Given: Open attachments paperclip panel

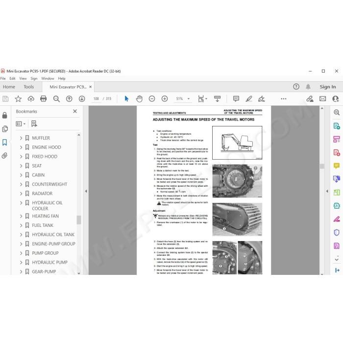Looking at the screenshot, I should 4,155.
